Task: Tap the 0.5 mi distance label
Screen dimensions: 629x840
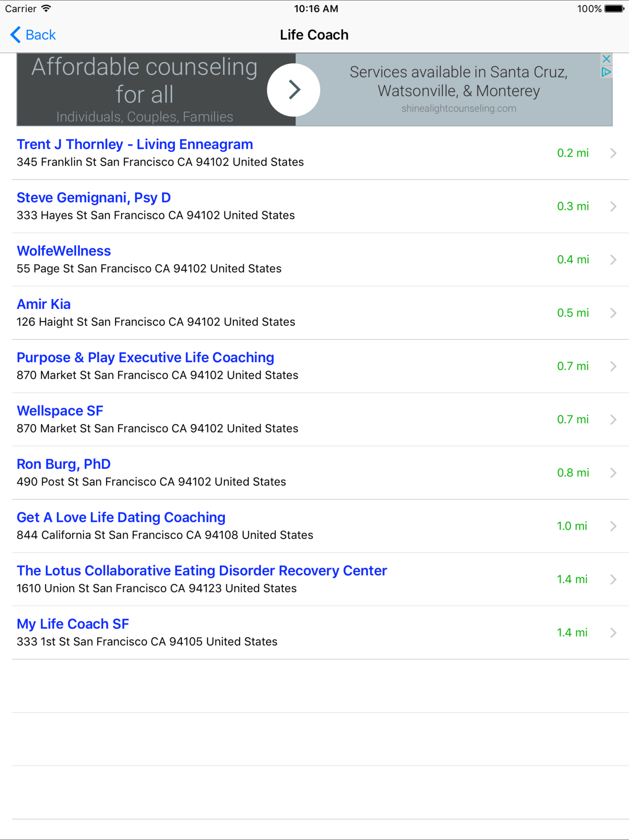Action: 573,313
